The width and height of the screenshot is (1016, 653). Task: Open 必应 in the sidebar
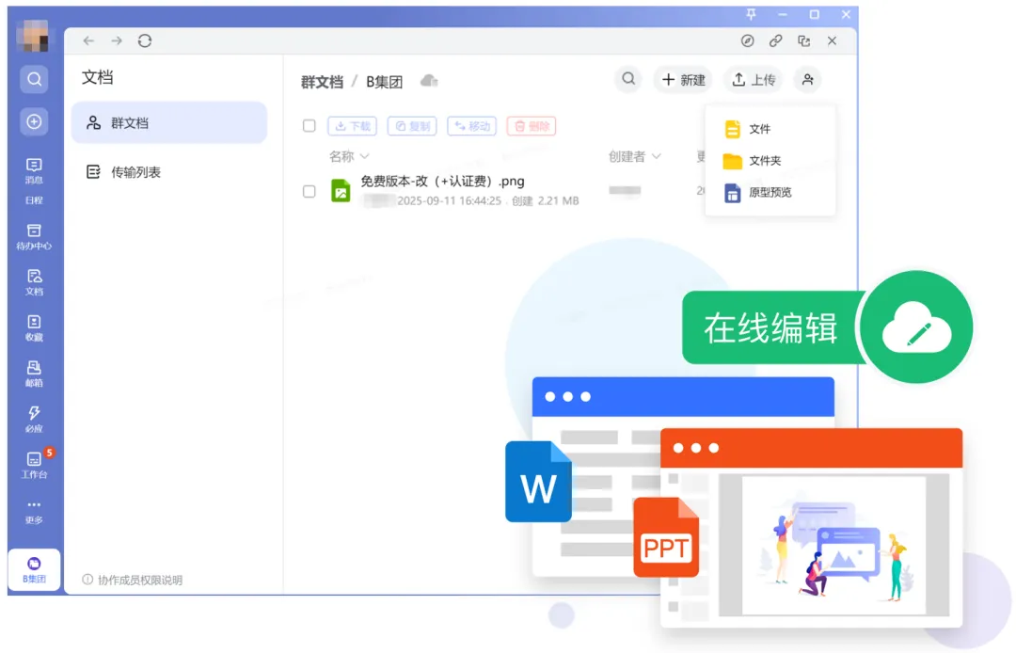click(35, 420)
